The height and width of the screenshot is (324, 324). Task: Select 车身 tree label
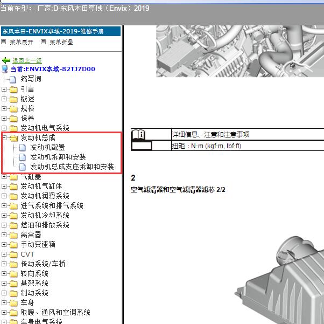pyautogui.click(x=27, y=302)
